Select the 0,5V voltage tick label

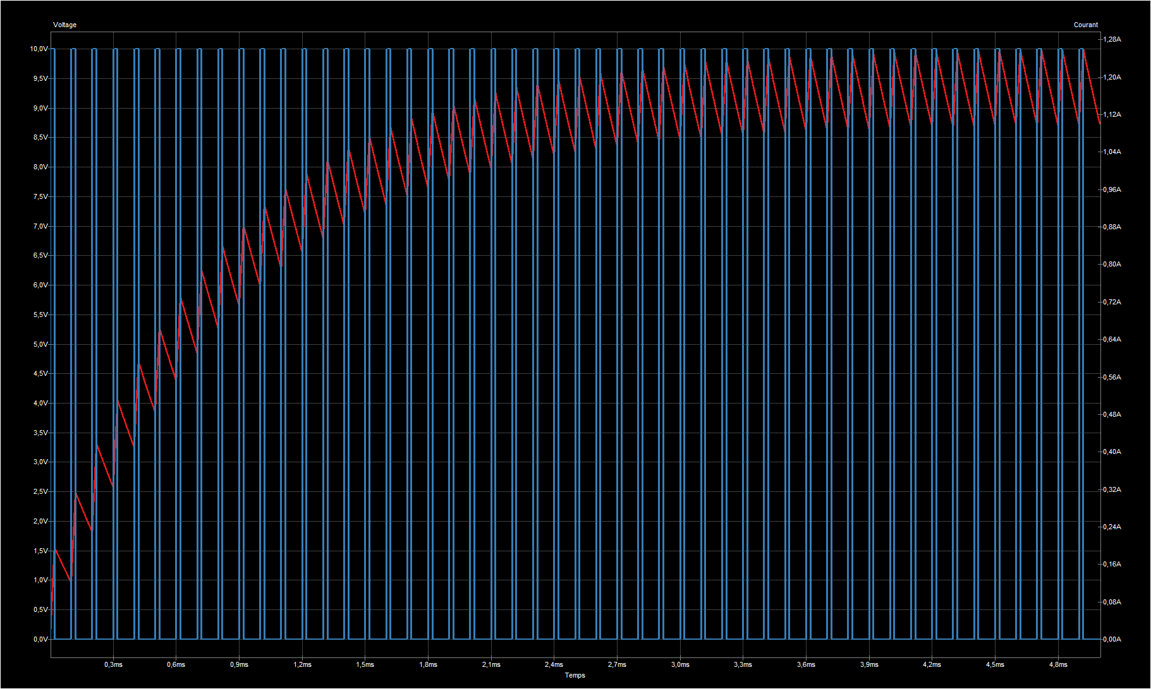[x=40, y=609]
